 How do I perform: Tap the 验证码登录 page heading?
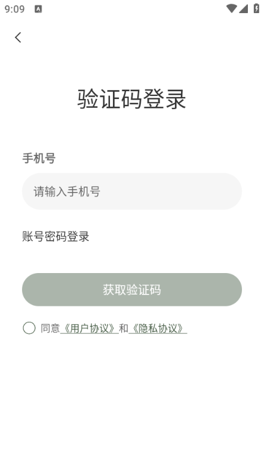coord(132,99)
